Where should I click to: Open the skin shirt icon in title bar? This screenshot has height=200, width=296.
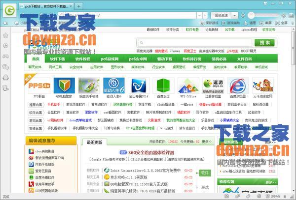point(265,3)
